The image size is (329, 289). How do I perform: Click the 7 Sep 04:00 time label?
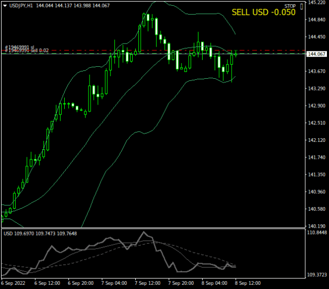pos(114,283)
